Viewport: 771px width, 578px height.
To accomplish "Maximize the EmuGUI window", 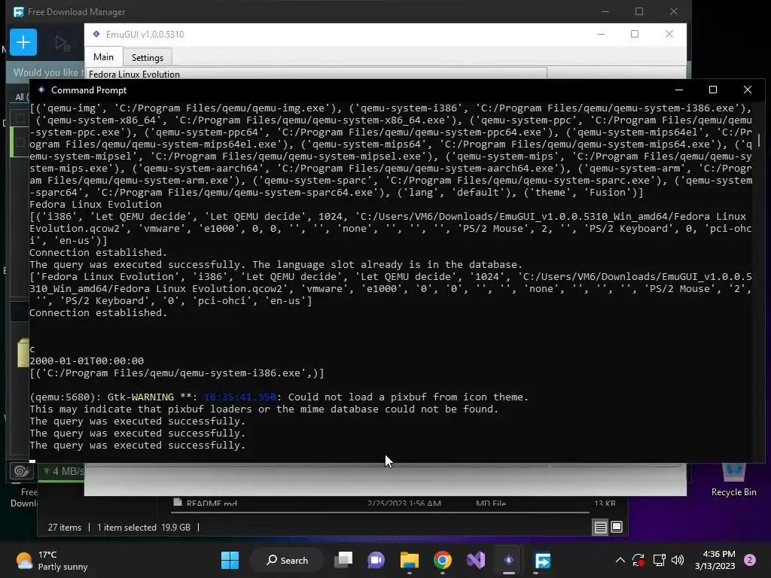I will 635,34.
